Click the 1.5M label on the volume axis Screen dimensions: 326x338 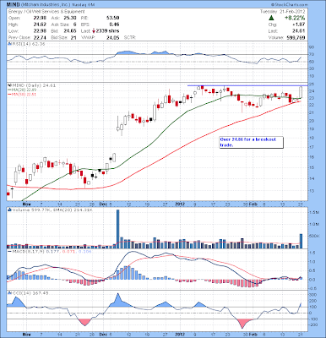(315, 213)
